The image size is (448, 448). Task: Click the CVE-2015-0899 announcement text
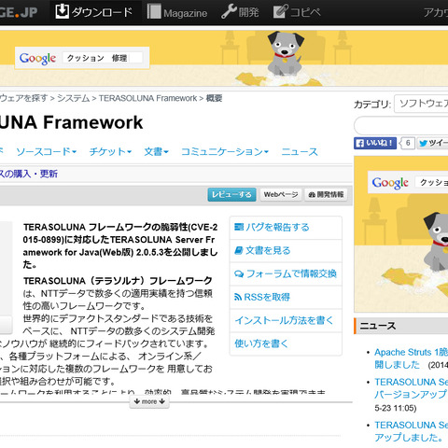[120, 245]
